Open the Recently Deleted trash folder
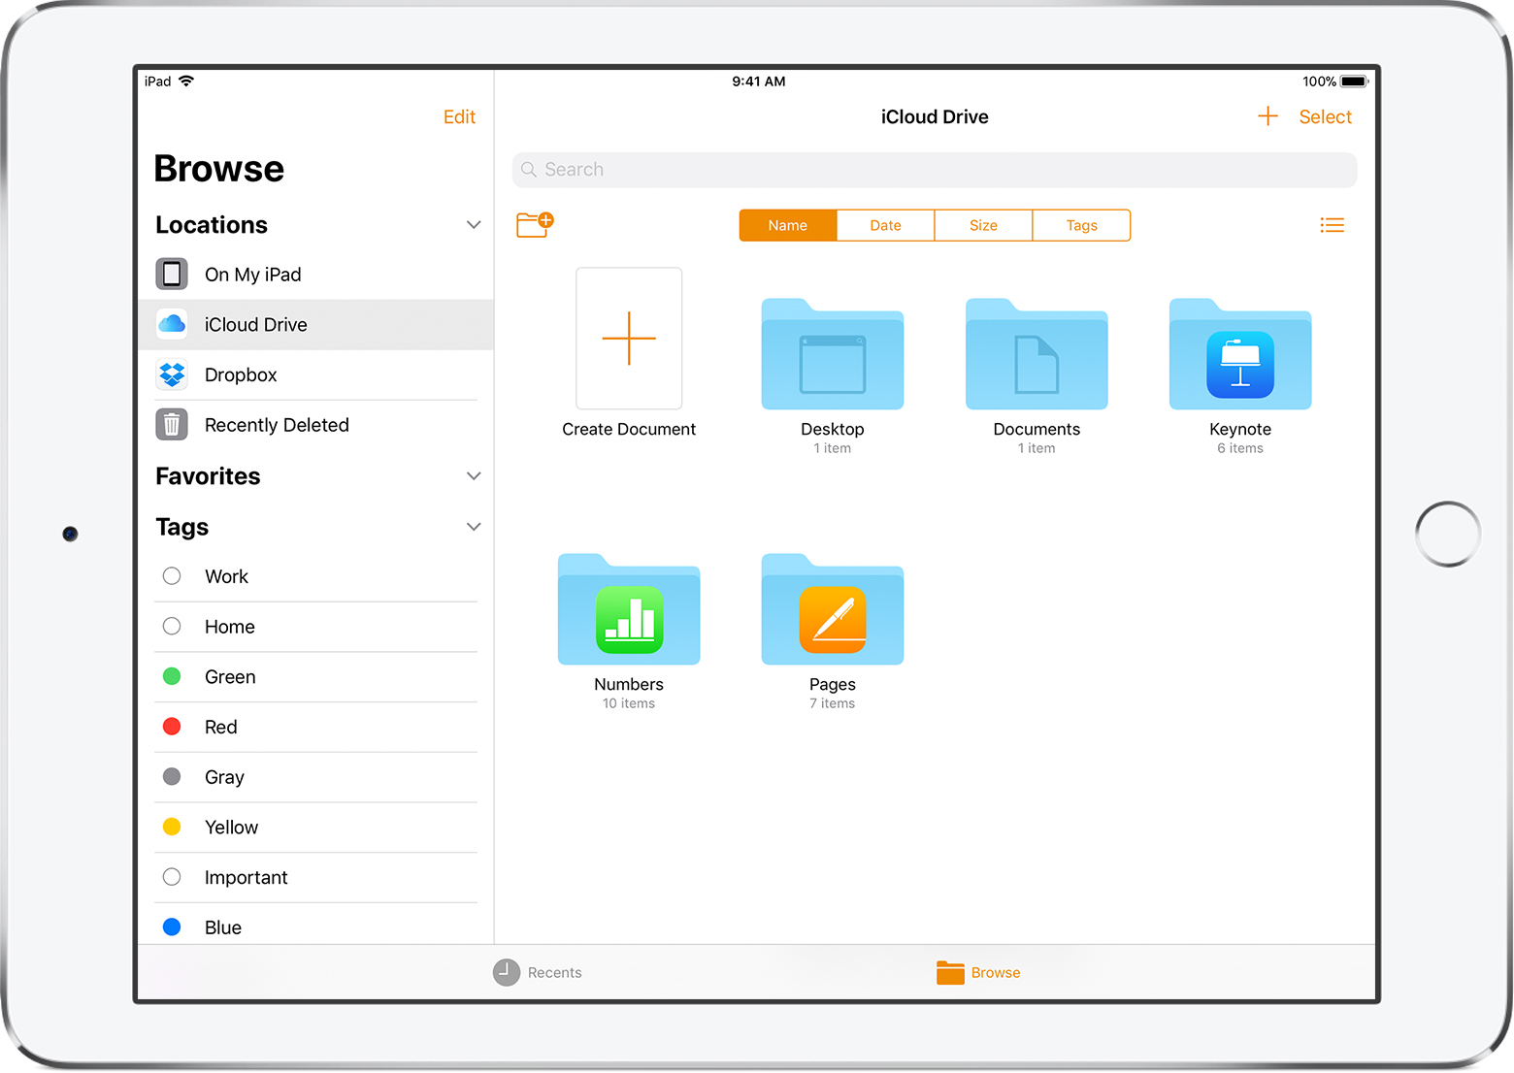Screen dimensions: 1514x1073 point(276,425)
